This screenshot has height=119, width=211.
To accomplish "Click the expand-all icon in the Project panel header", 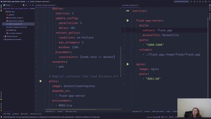I will coord(26,5).
